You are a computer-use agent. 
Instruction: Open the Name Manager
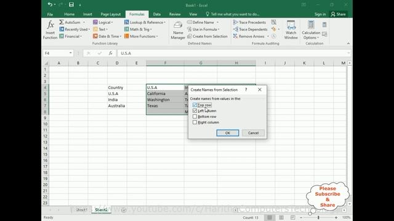[x=178, y=30]
